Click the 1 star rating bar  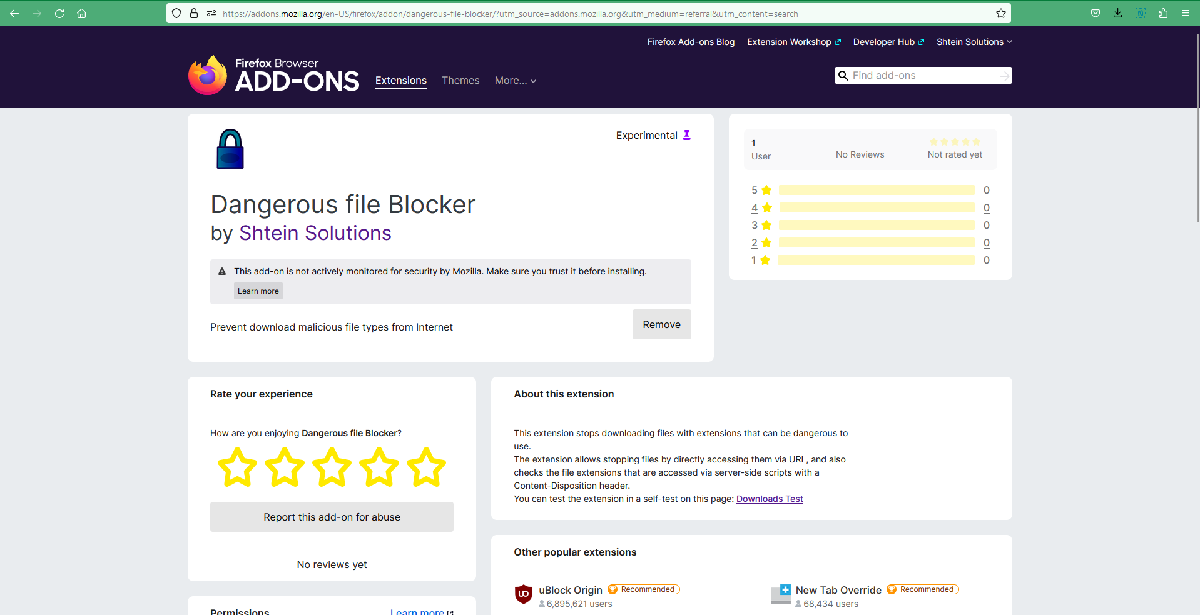[877, 260]
